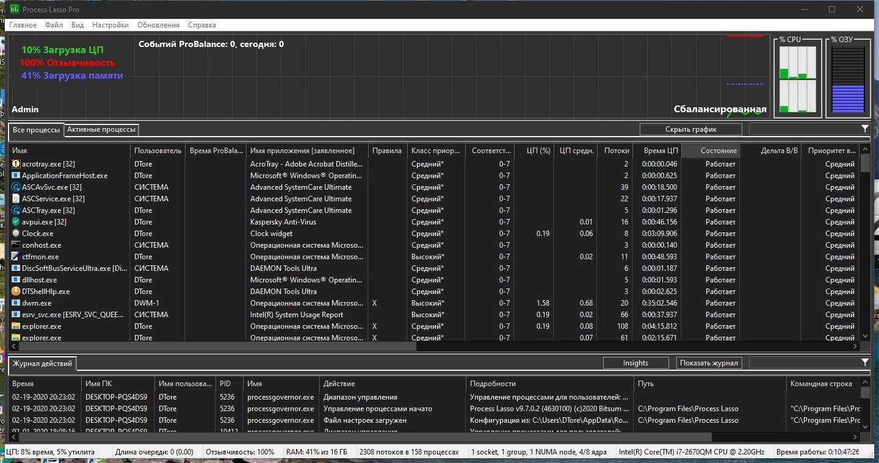Image resolution: width=879 pixels, height=463 pixels.
Task: Click the Показать журнал button
Action: (x=709, y=363)
